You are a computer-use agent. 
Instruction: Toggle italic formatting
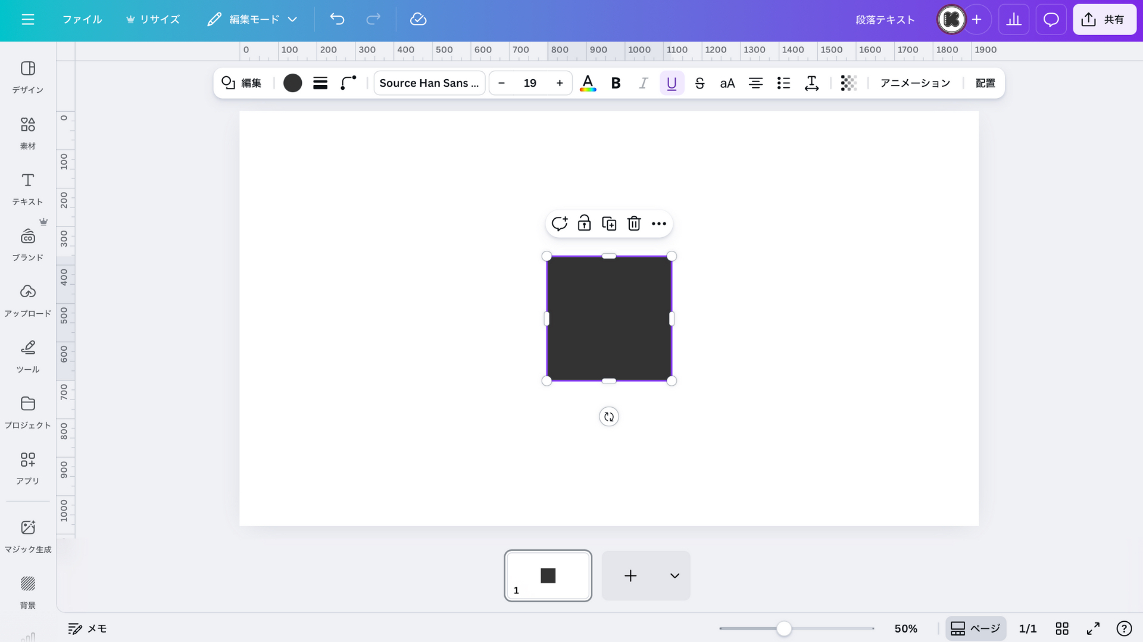coord(644,83)
